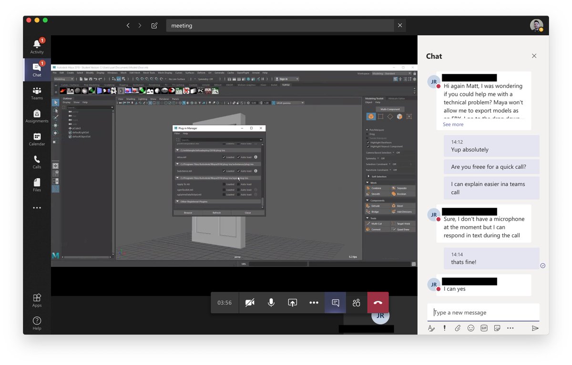This screenshot has width=572, height=365.
Task: Open the Filter menu in Plug-in Manager
Action: click(177, 133)
